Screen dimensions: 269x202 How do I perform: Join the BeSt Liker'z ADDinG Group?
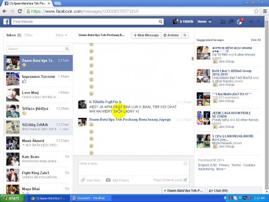(x=224, y=85)
